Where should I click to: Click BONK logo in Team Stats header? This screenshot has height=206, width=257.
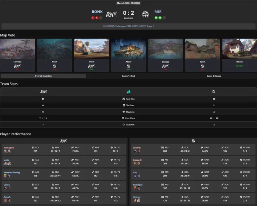(x=43, y=91)
